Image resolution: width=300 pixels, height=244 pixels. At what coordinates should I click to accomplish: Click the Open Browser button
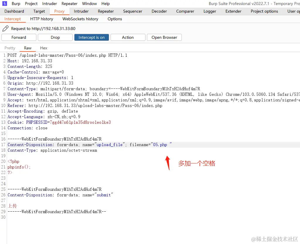coord(164,37)
